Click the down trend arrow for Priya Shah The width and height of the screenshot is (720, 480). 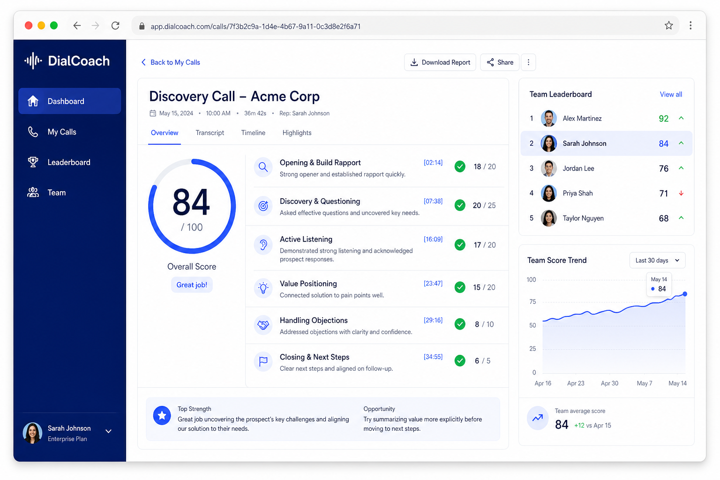click(681, 193)
